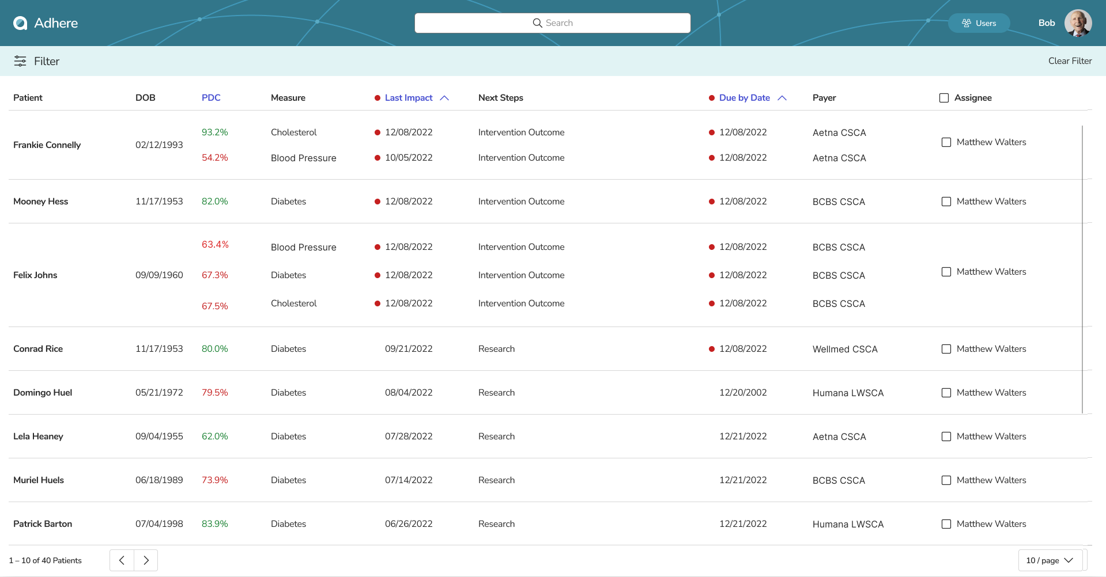
Task: Sort by Last Impact column header
Action: 408,98
